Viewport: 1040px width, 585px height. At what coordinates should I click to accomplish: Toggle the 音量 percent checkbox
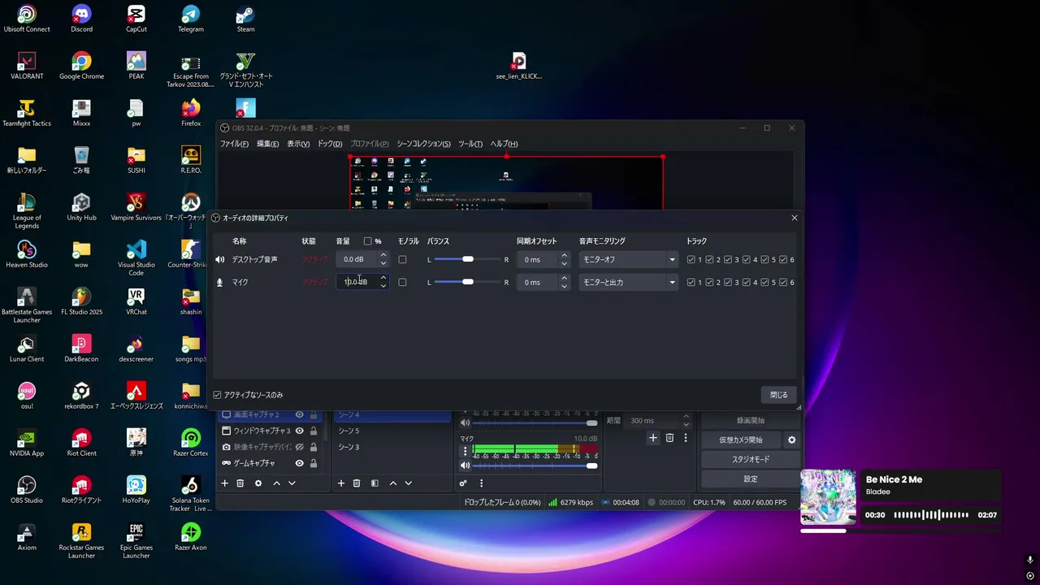coord(367,241)
